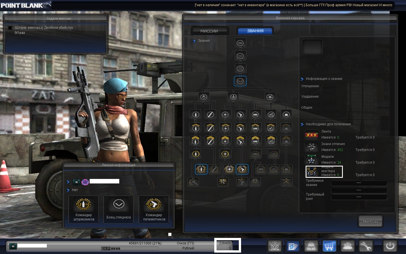The width and height of the screenshot is (406, 254).
Task: Select the knife badge with two gold chevrons
Action: [x=210, y=140]
